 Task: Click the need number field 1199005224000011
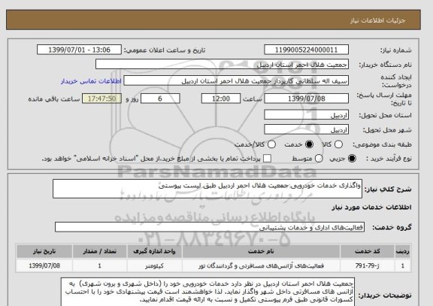(306, 50)
